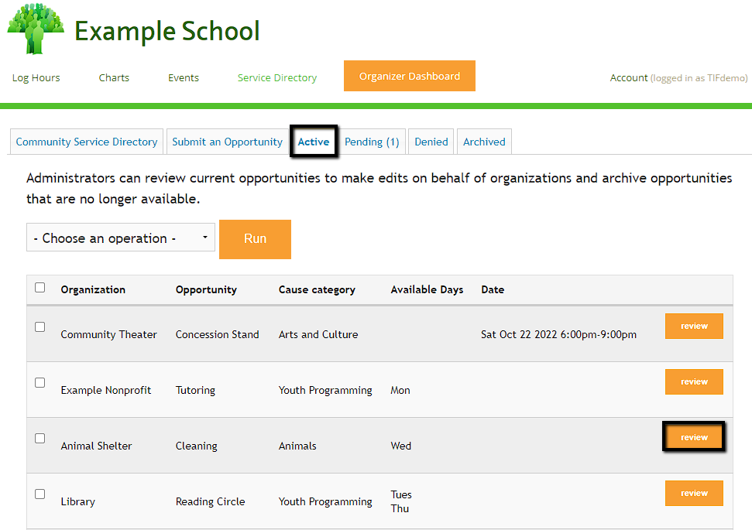Click the orange Run button

coord(255,239)
